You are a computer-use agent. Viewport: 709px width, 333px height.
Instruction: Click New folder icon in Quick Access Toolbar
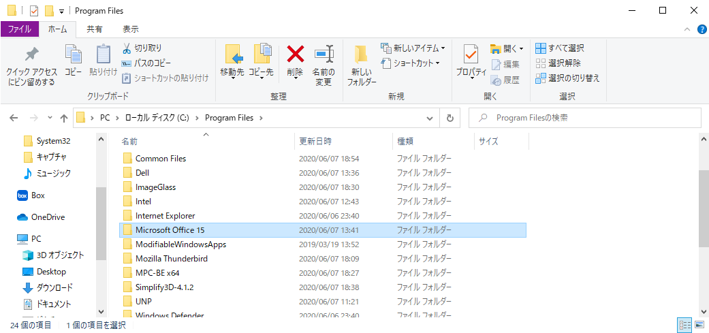49,10
